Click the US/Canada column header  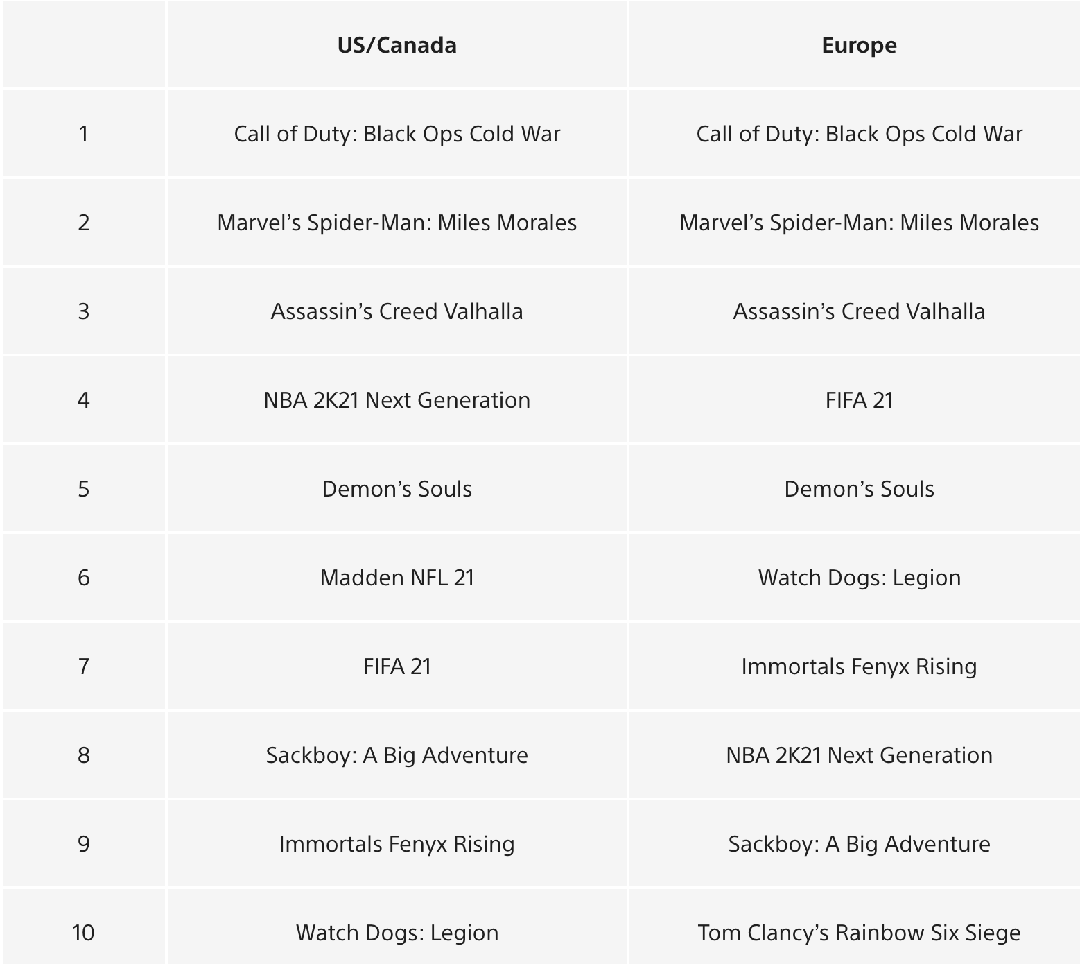pyautogui.click(x=397, y=45)
